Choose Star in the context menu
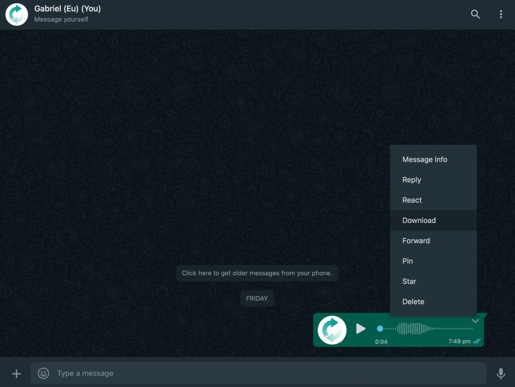Screen dimensions: 515x387 coord(433,281)
